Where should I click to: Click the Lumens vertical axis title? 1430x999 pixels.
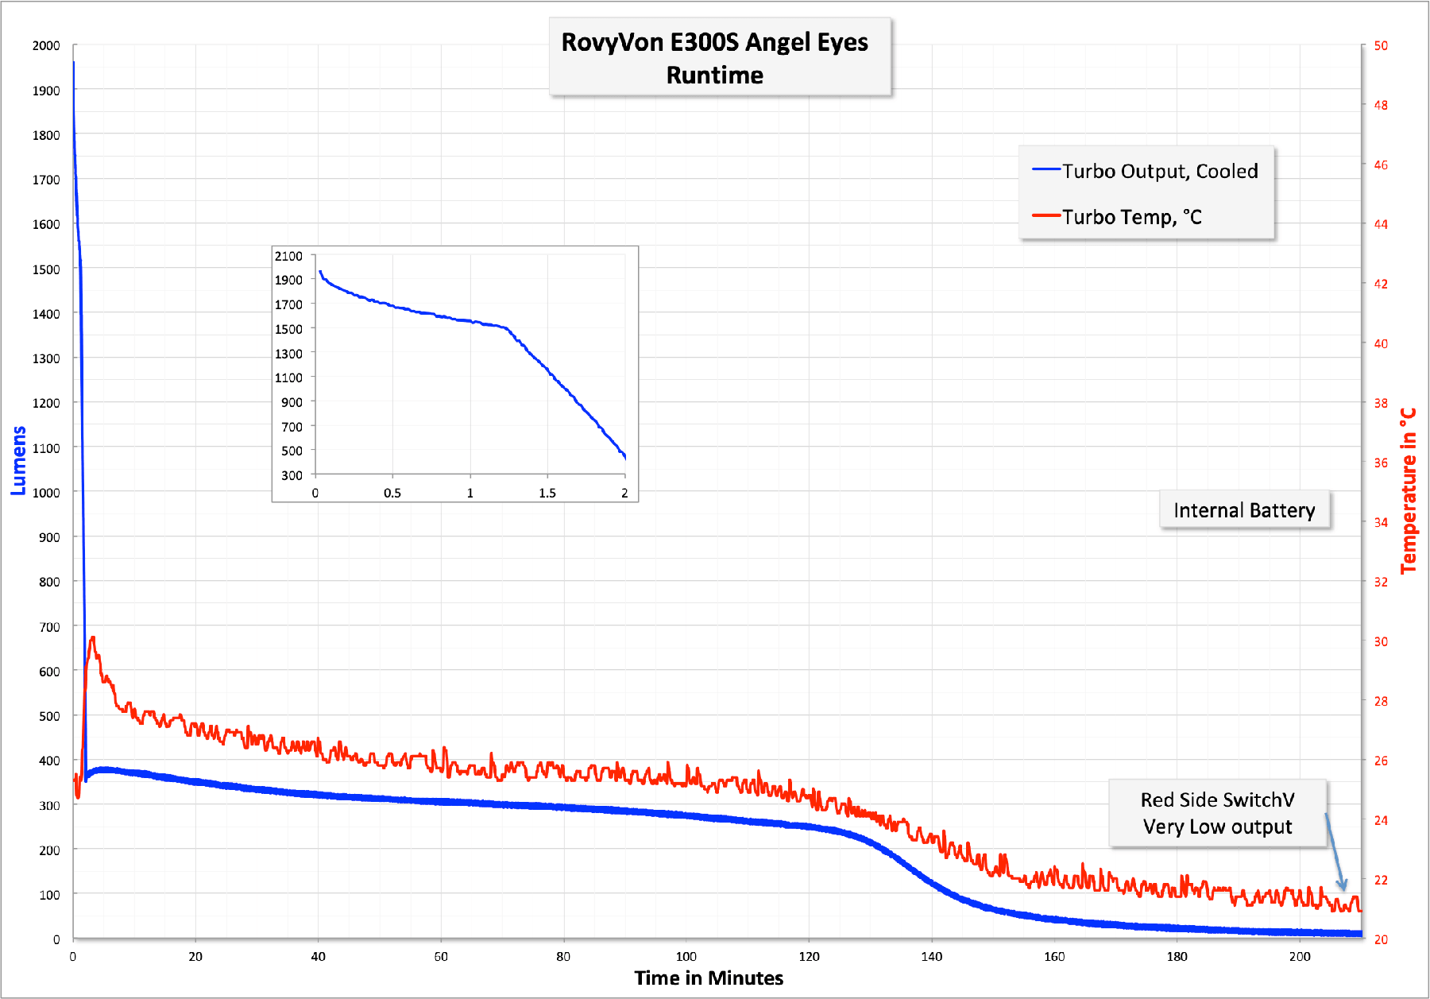pos(18,461)
